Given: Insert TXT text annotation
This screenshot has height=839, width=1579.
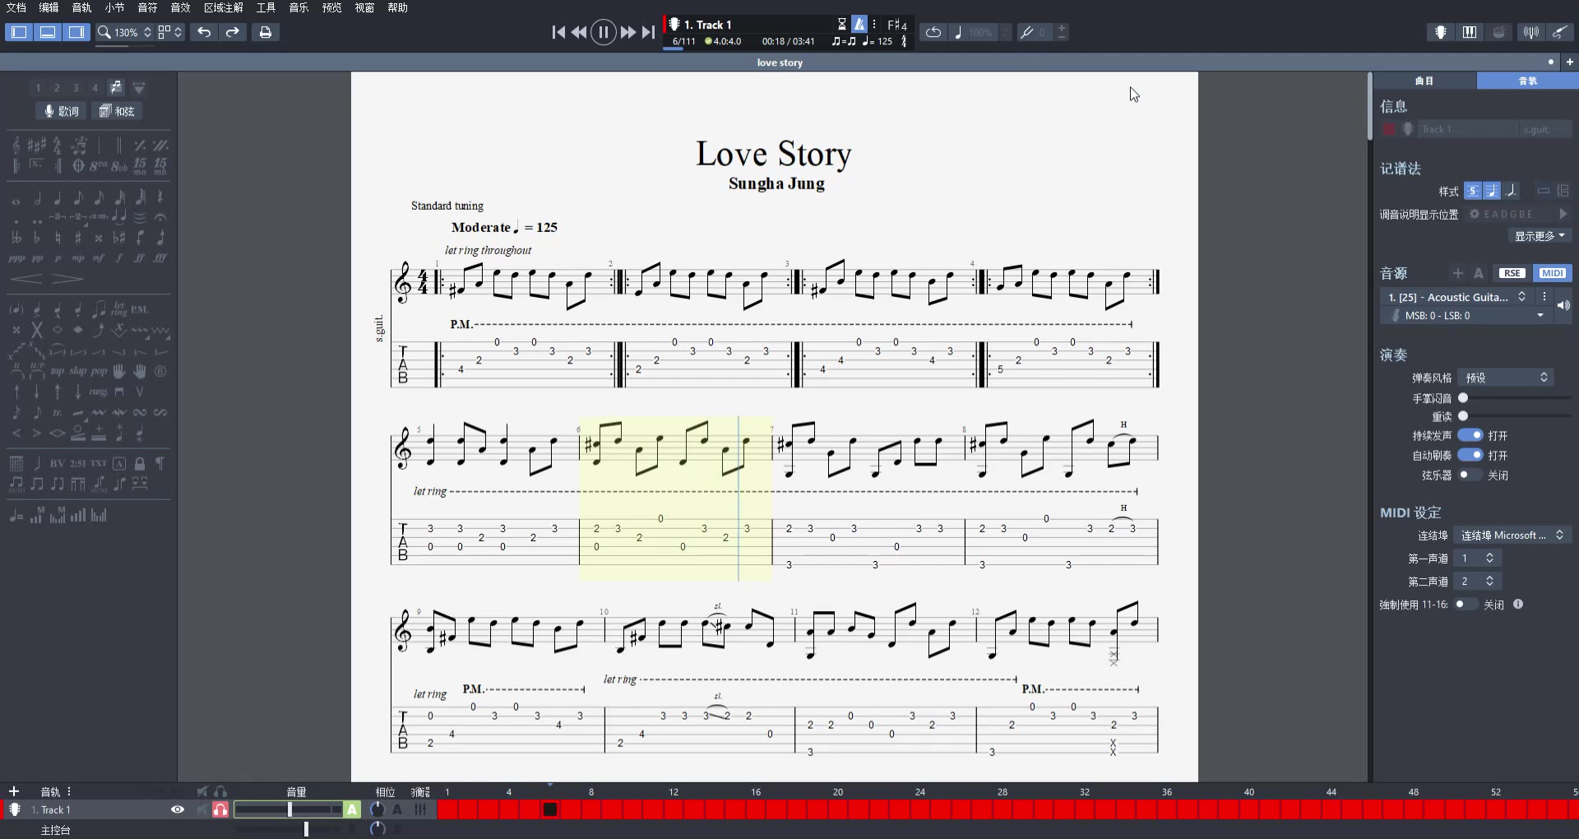Looking at the screenshot, I should [98, 463].
